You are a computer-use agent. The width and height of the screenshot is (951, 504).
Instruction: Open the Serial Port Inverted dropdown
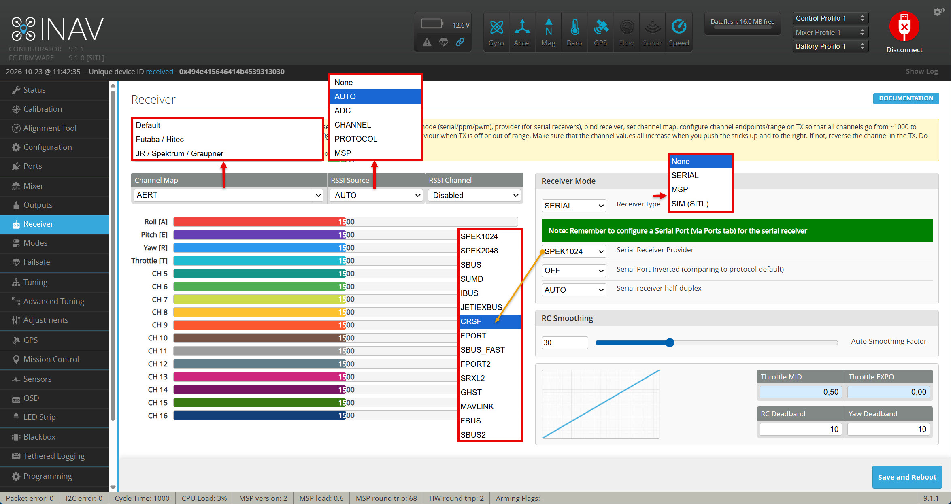coord(574,270)
